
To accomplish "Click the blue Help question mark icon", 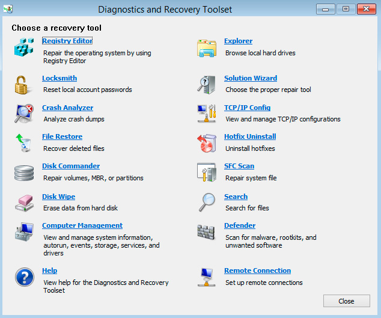I will 25,277.
